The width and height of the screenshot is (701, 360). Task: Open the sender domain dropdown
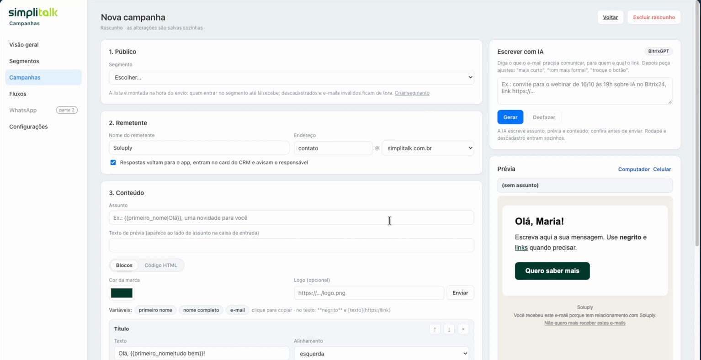coord(428,148)
